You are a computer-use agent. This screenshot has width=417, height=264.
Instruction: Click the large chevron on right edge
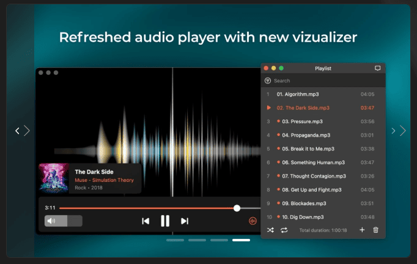pos(403,130)
